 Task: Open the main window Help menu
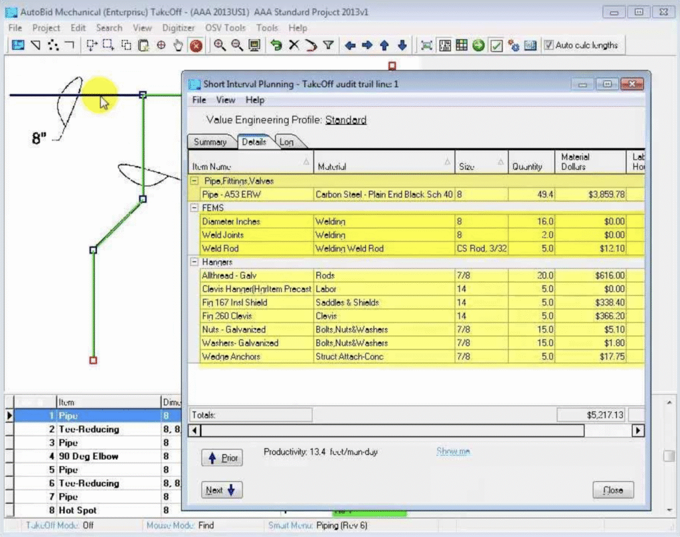click(297, 28)
